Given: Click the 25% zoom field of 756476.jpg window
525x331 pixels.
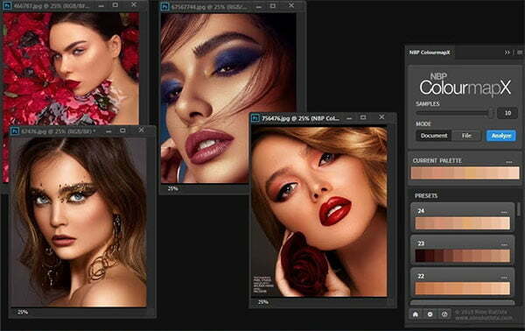Looking at the screenshot, I should tap(263, 302).
